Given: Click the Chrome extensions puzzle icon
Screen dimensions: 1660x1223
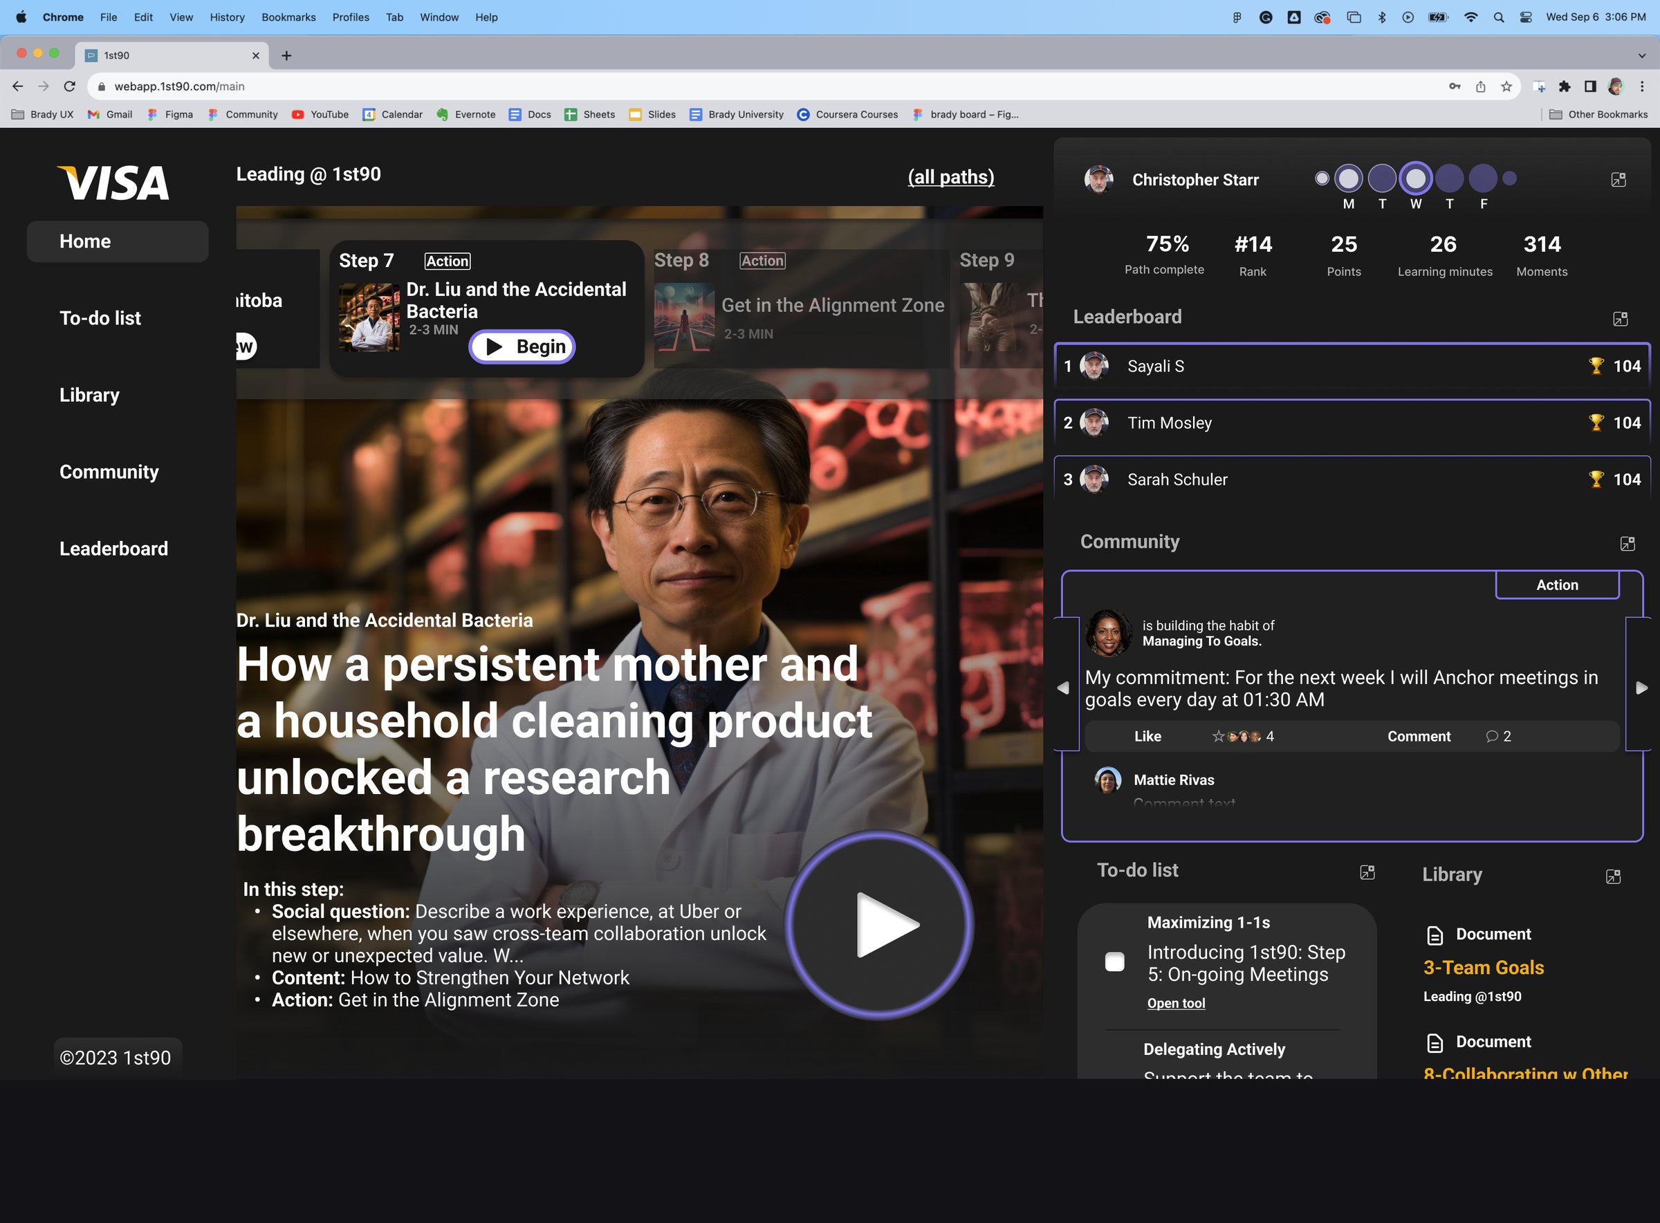Looking at the screenshot, I should click(x=1564, y=86).
